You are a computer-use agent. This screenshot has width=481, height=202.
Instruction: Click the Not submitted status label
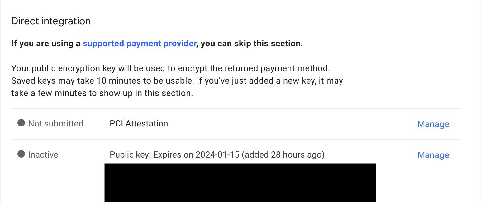55,123
